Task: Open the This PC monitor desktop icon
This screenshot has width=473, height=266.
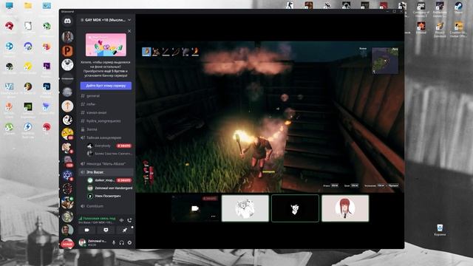Action: (x=10, y=6)
